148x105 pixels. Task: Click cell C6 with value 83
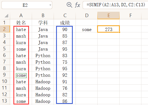pos(65,55)
